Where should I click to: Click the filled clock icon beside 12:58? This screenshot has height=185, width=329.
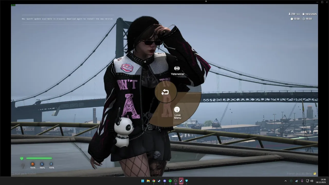click(292, 19)
